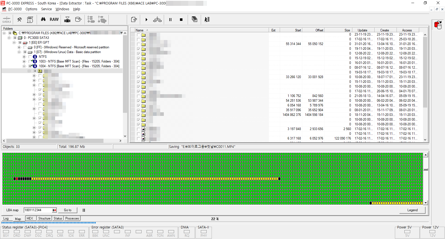
Task: Collapse the Basic data partition node
Action: [19, 52]
